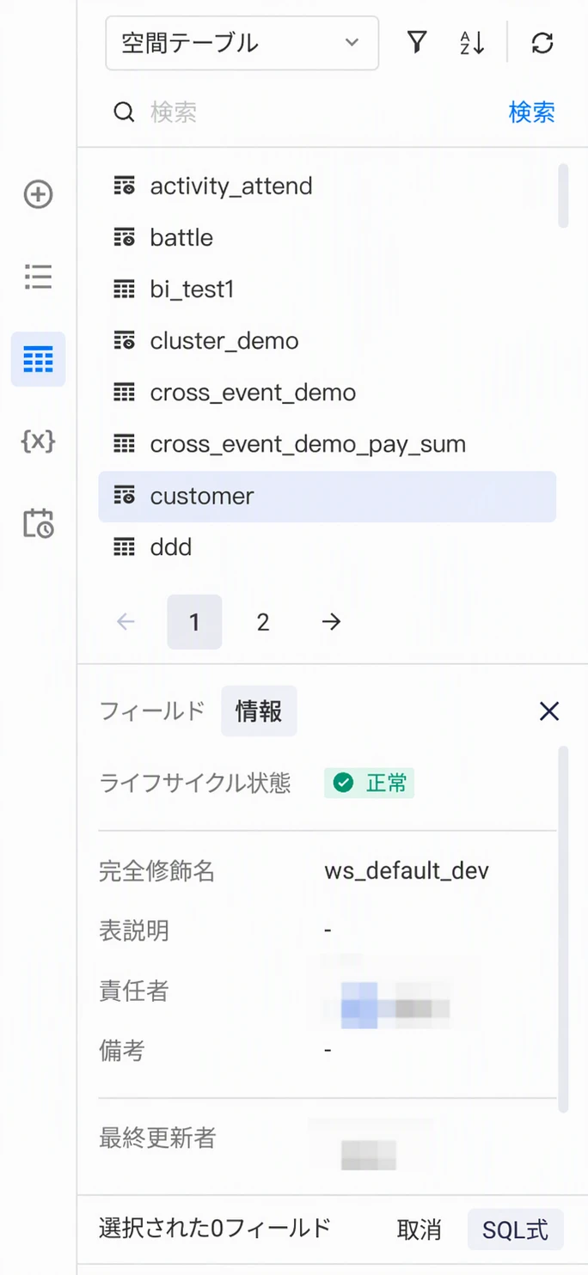588x1275 pixels.
Task: Click the cross_event_demo table icon
Action: click(125, 393)
